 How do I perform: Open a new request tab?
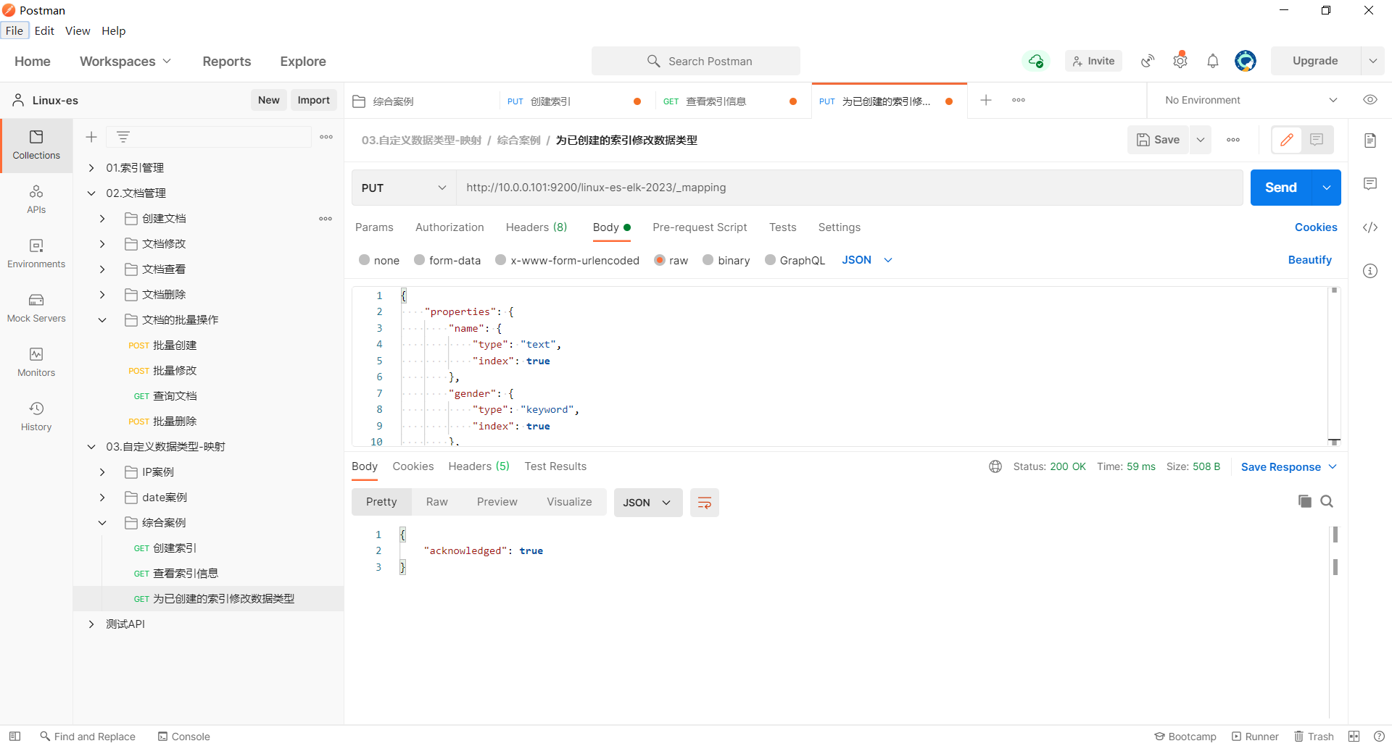click(x=986, y=100)
